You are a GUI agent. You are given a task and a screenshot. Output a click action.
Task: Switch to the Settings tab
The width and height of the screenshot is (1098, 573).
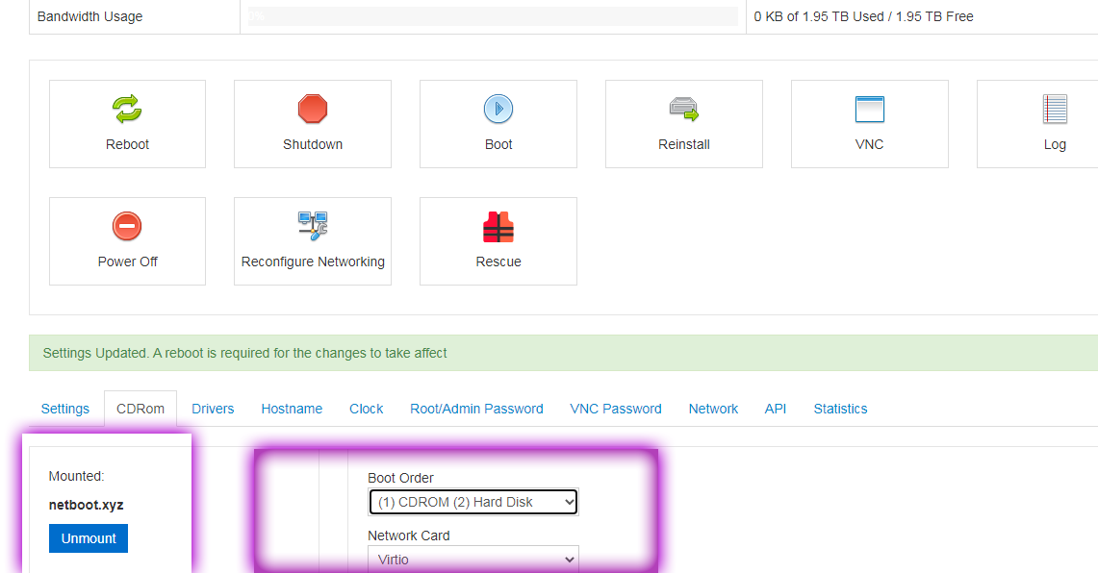[x=65, y=409]
